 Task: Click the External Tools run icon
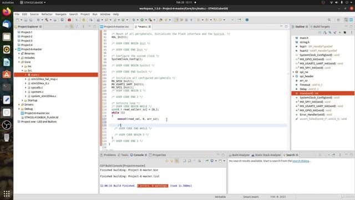click(150, 20)
